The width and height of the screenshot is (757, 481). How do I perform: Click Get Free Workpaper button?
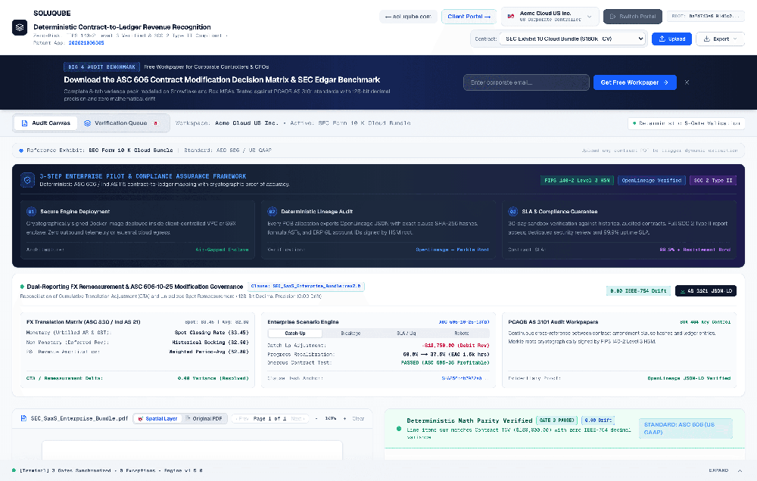pyautogui.click(x=635, y=82)
